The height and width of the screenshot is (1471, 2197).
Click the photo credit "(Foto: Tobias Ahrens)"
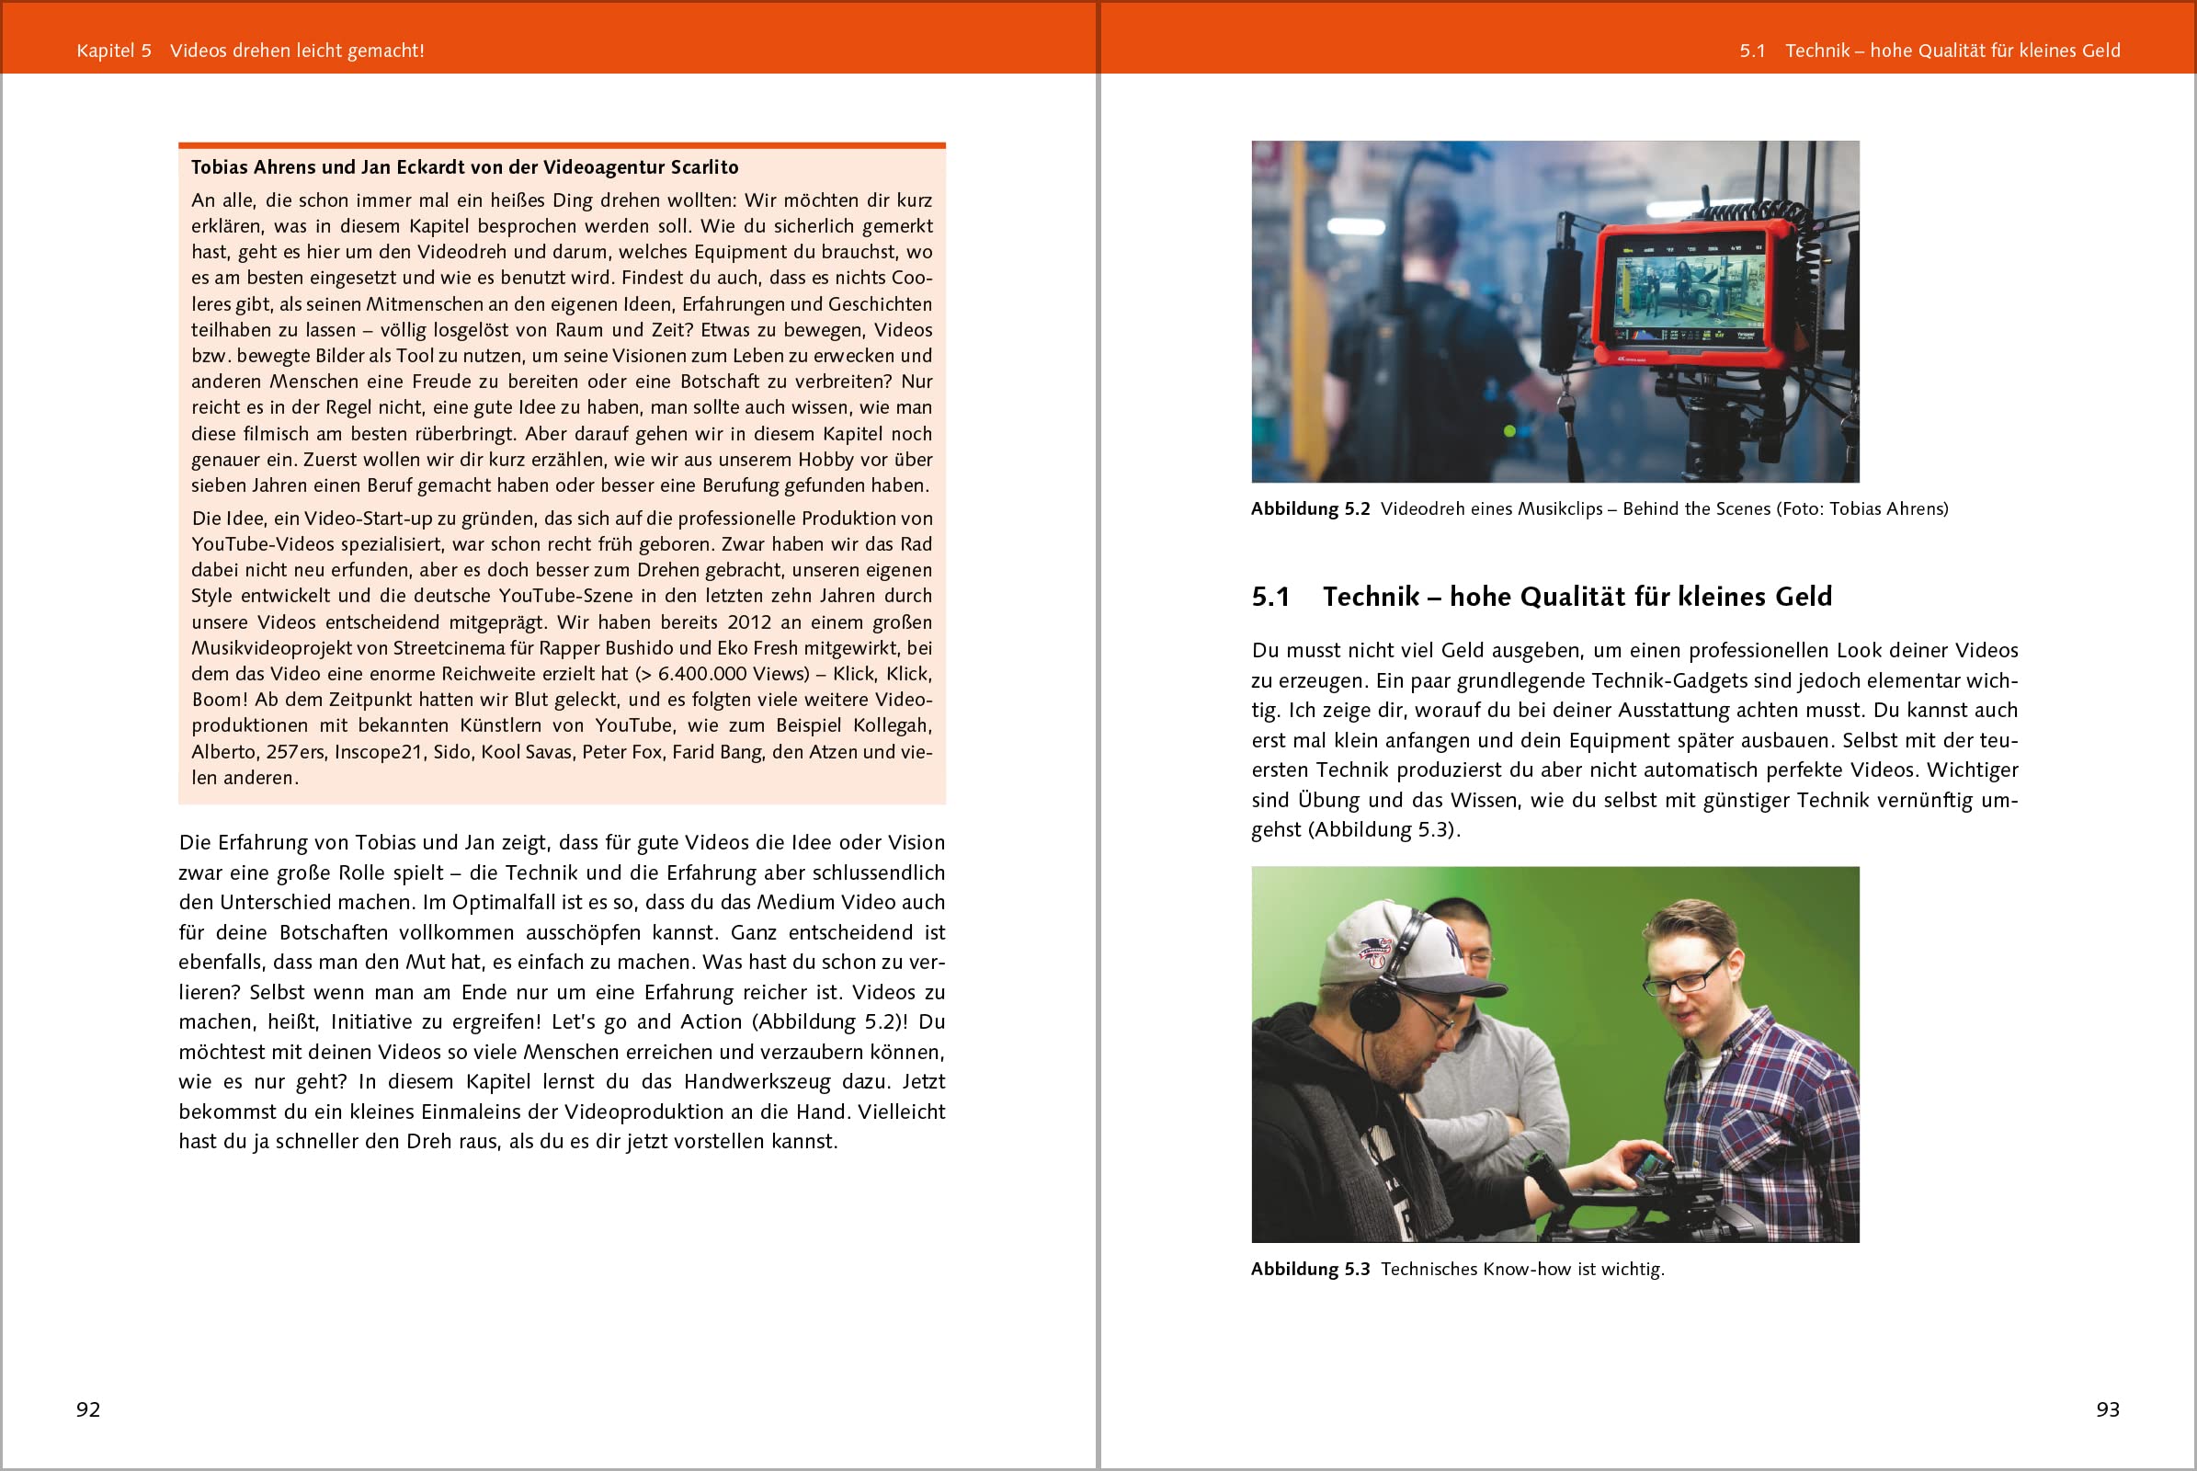[x=1862, y=509]
